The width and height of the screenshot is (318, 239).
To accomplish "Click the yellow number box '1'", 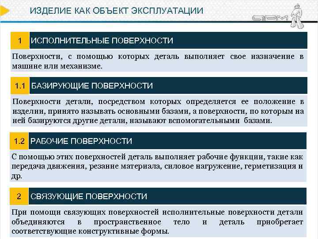I will click(20, 40).
